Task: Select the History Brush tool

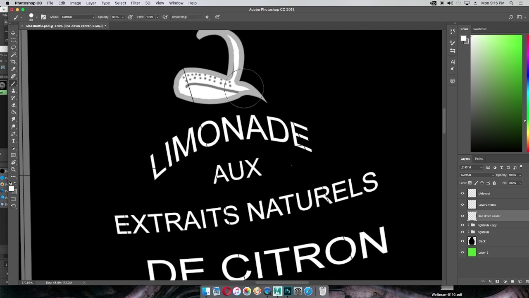Action: pos(13,98)
